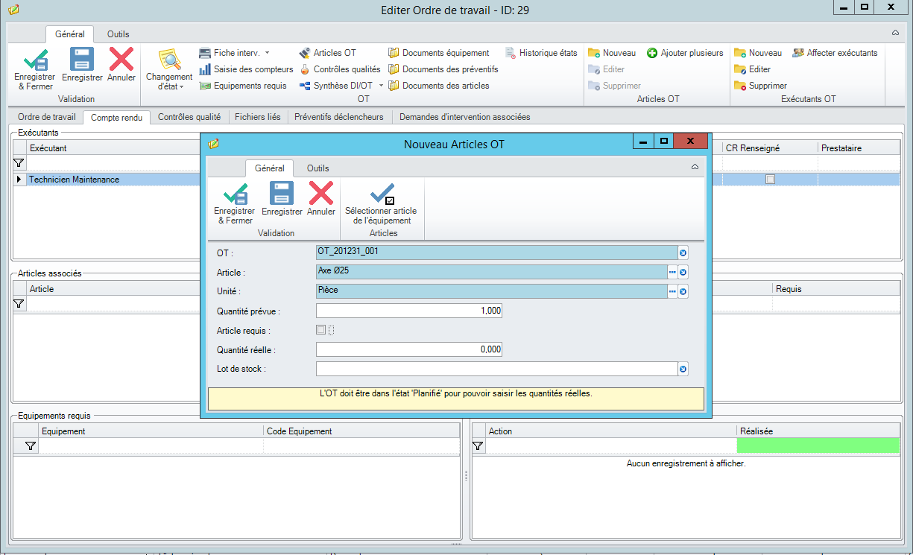This screenshot has height=555, width=913.
Task: Click the Réalisée column header
Action: point(818,431)
